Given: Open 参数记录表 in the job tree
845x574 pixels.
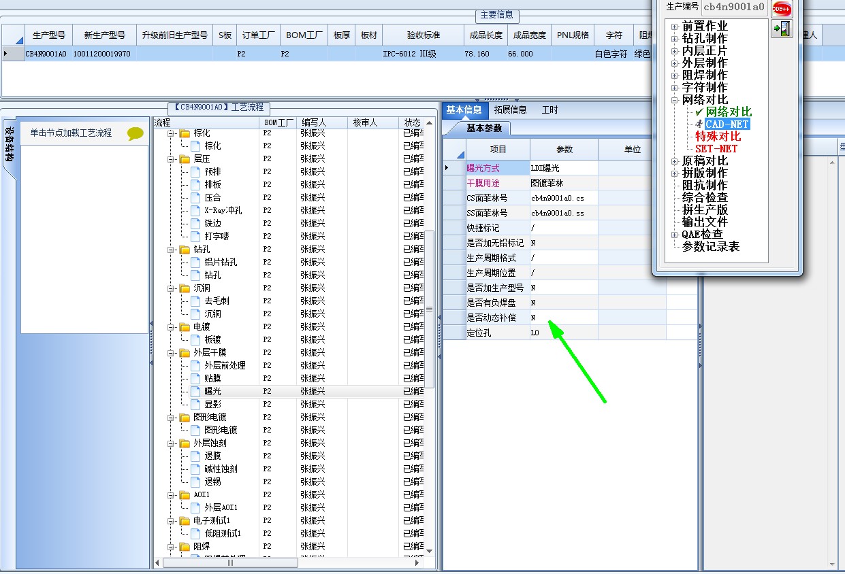Looking at the screenshot, I should (711, 246).
